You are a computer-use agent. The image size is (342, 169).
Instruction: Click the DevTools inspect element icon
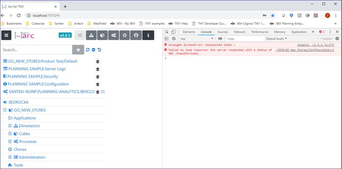click(167, 32)
